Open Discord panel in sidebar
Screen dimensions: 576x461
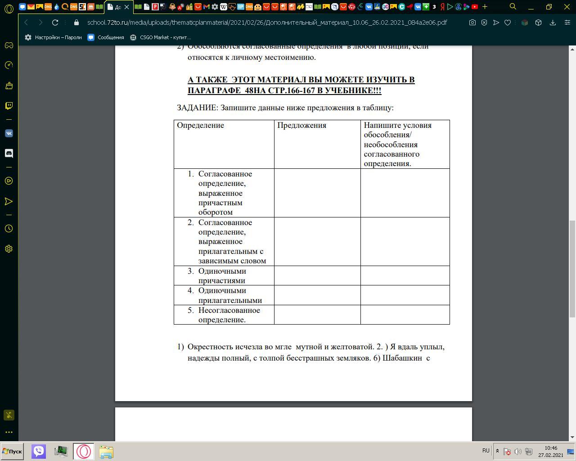click(9, 154)
